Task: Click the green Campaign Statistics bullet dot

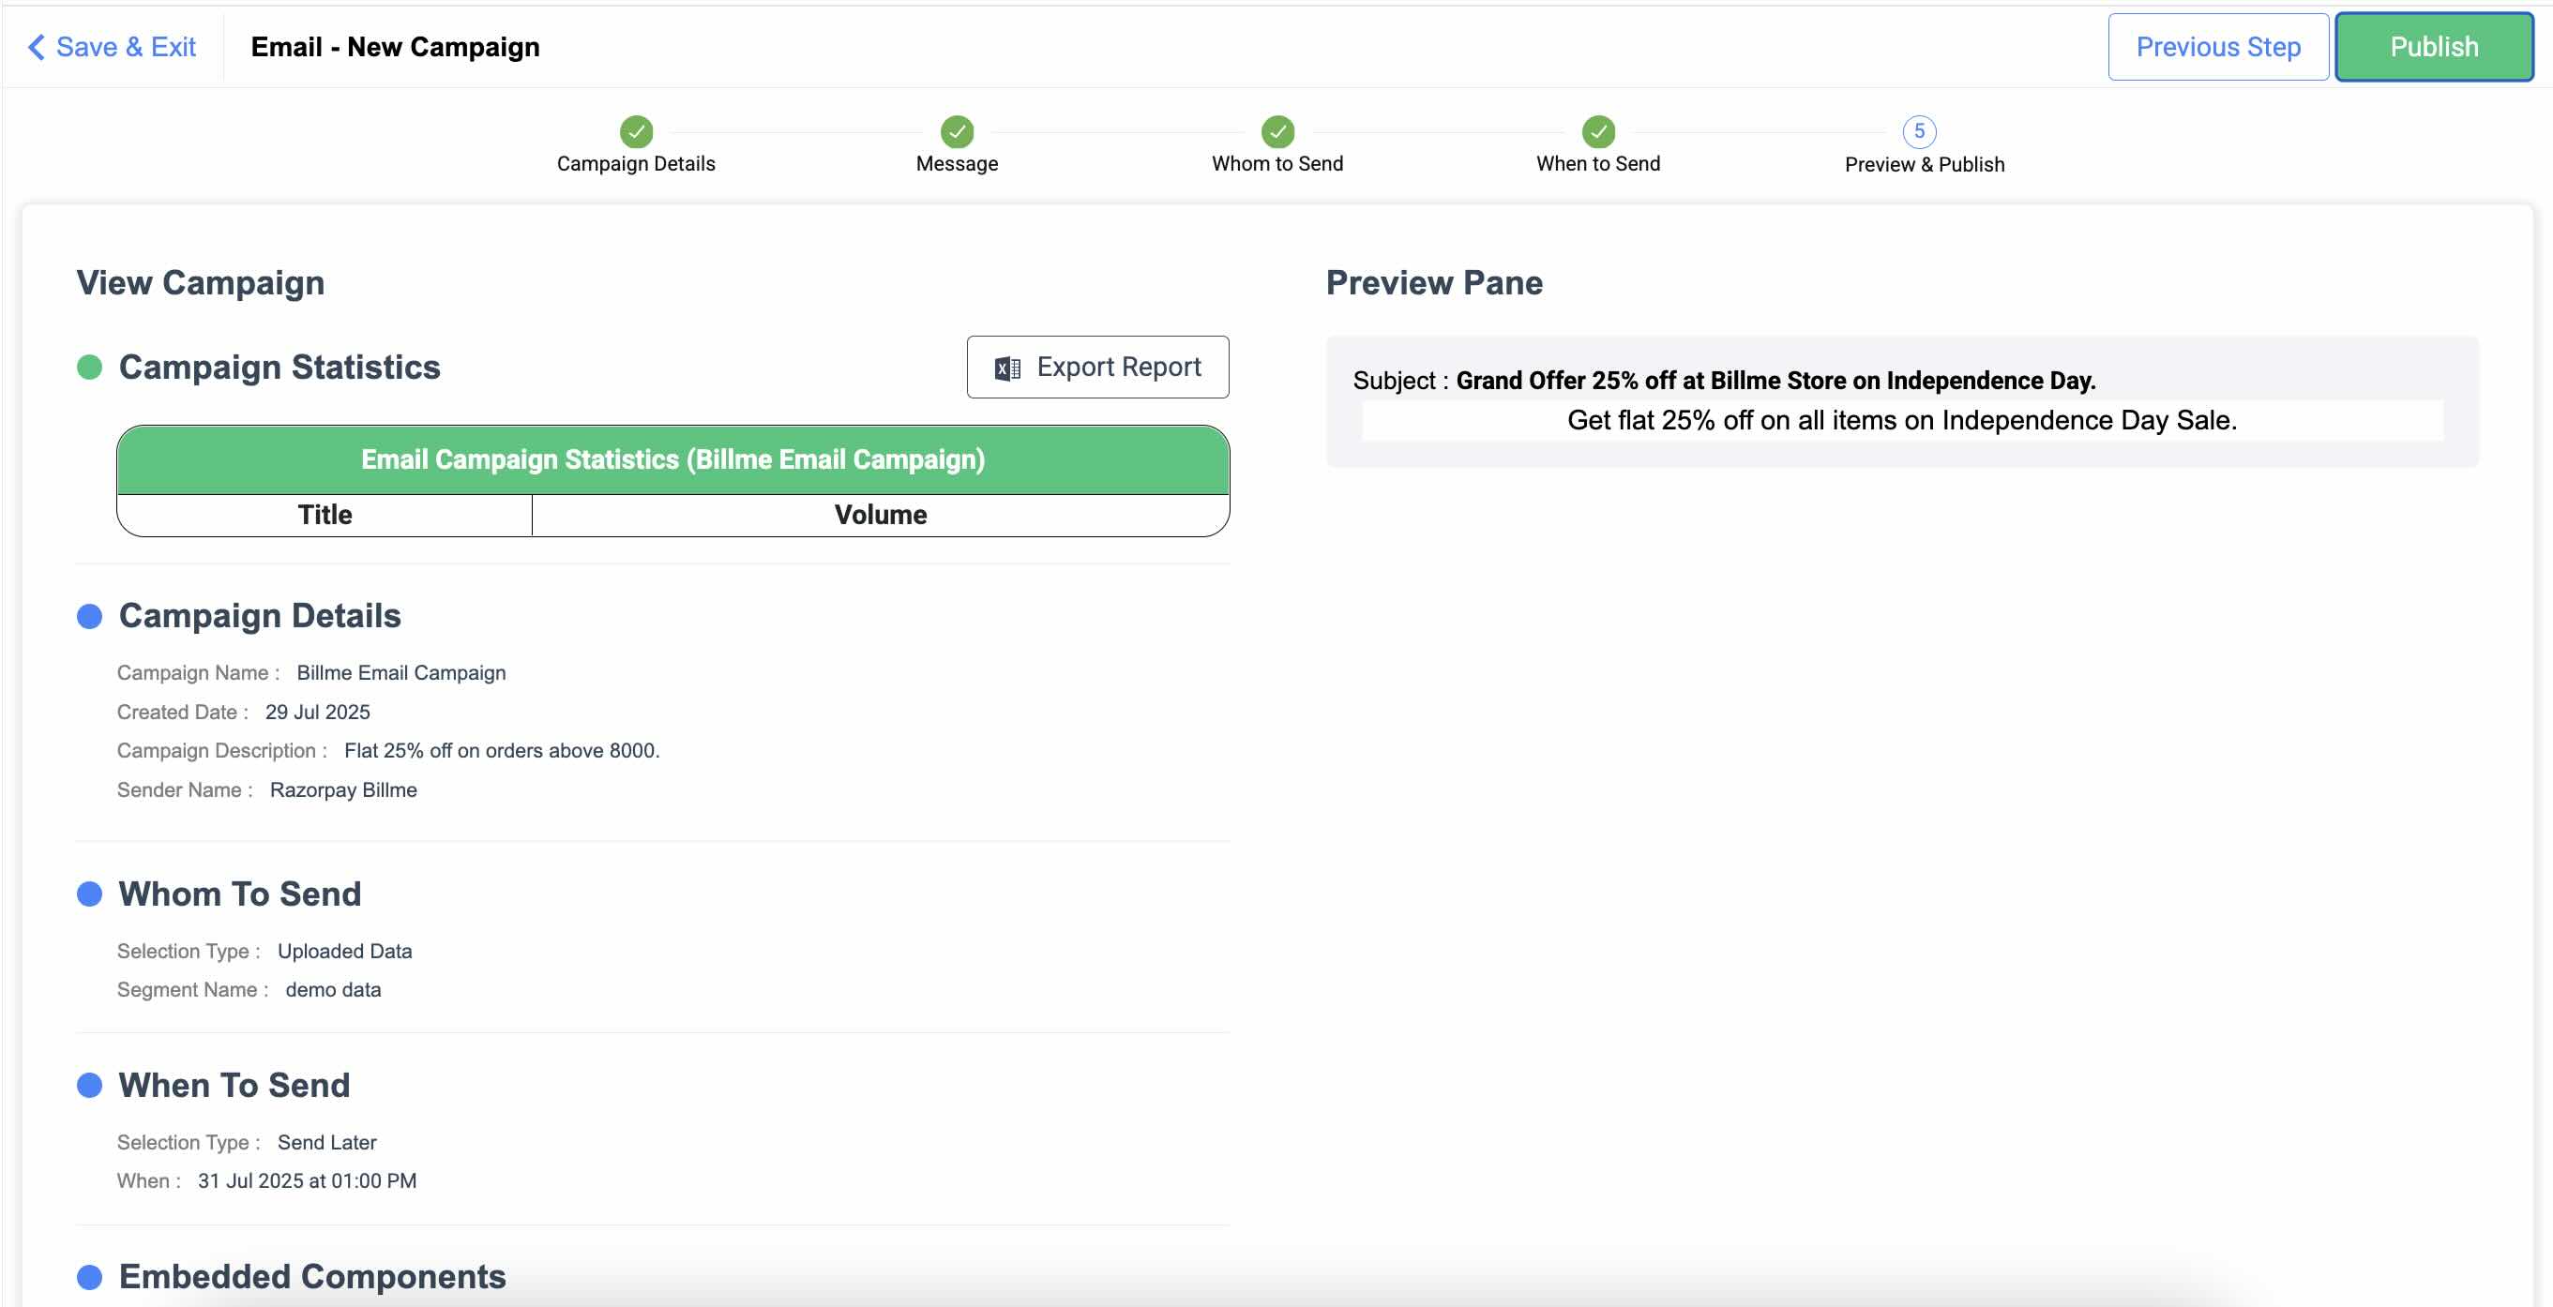Action: [89, 368]
